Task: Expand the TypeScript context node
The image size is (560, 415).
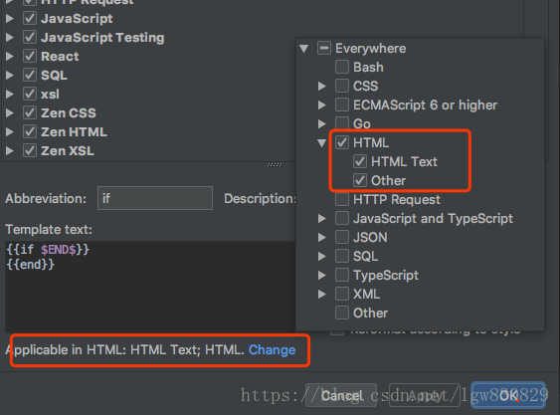Action: [322, 275]
